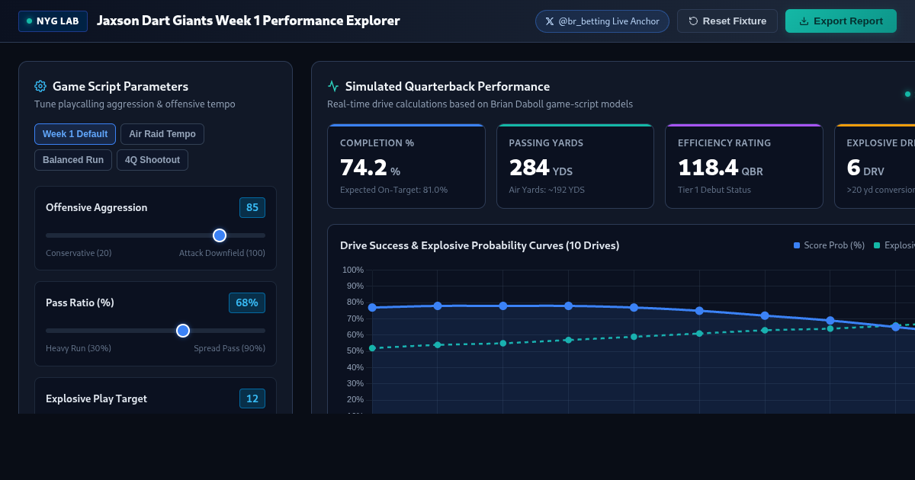Select the Air Raid Tempo preset
Screen dimensions: 915x480
[162, 134]
